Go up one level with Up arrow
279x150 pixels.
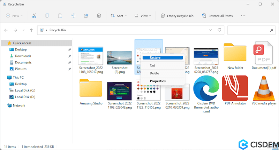point(31,30)
